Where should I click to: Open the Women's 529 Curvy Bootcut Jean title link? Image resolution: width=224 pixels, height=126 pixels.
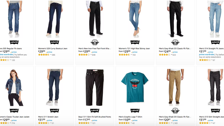click(x=53, y=48)
